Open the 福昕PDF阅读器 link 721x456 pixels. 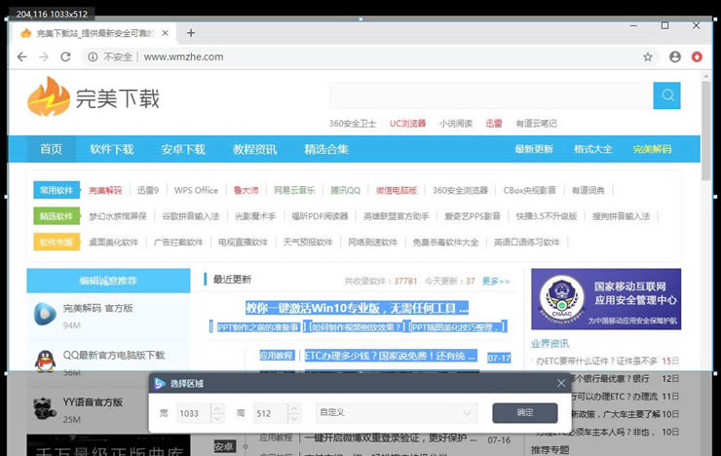(x=320, y=216)
